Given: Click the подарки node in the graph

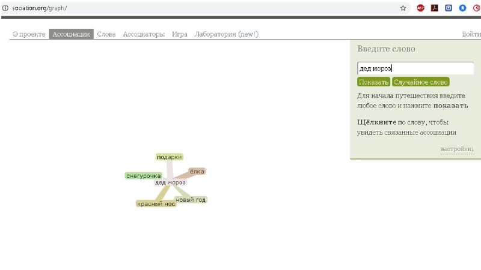Looking at the screenshot, I should tap(169, 157).
